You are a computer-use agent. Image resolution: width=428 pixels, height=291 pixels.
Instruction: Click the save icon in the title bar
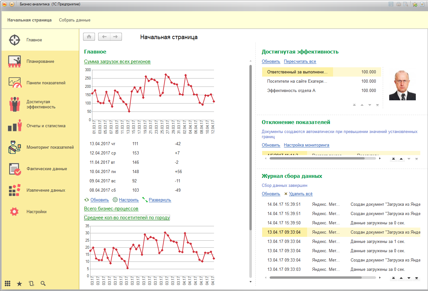(x=391, y=4)
